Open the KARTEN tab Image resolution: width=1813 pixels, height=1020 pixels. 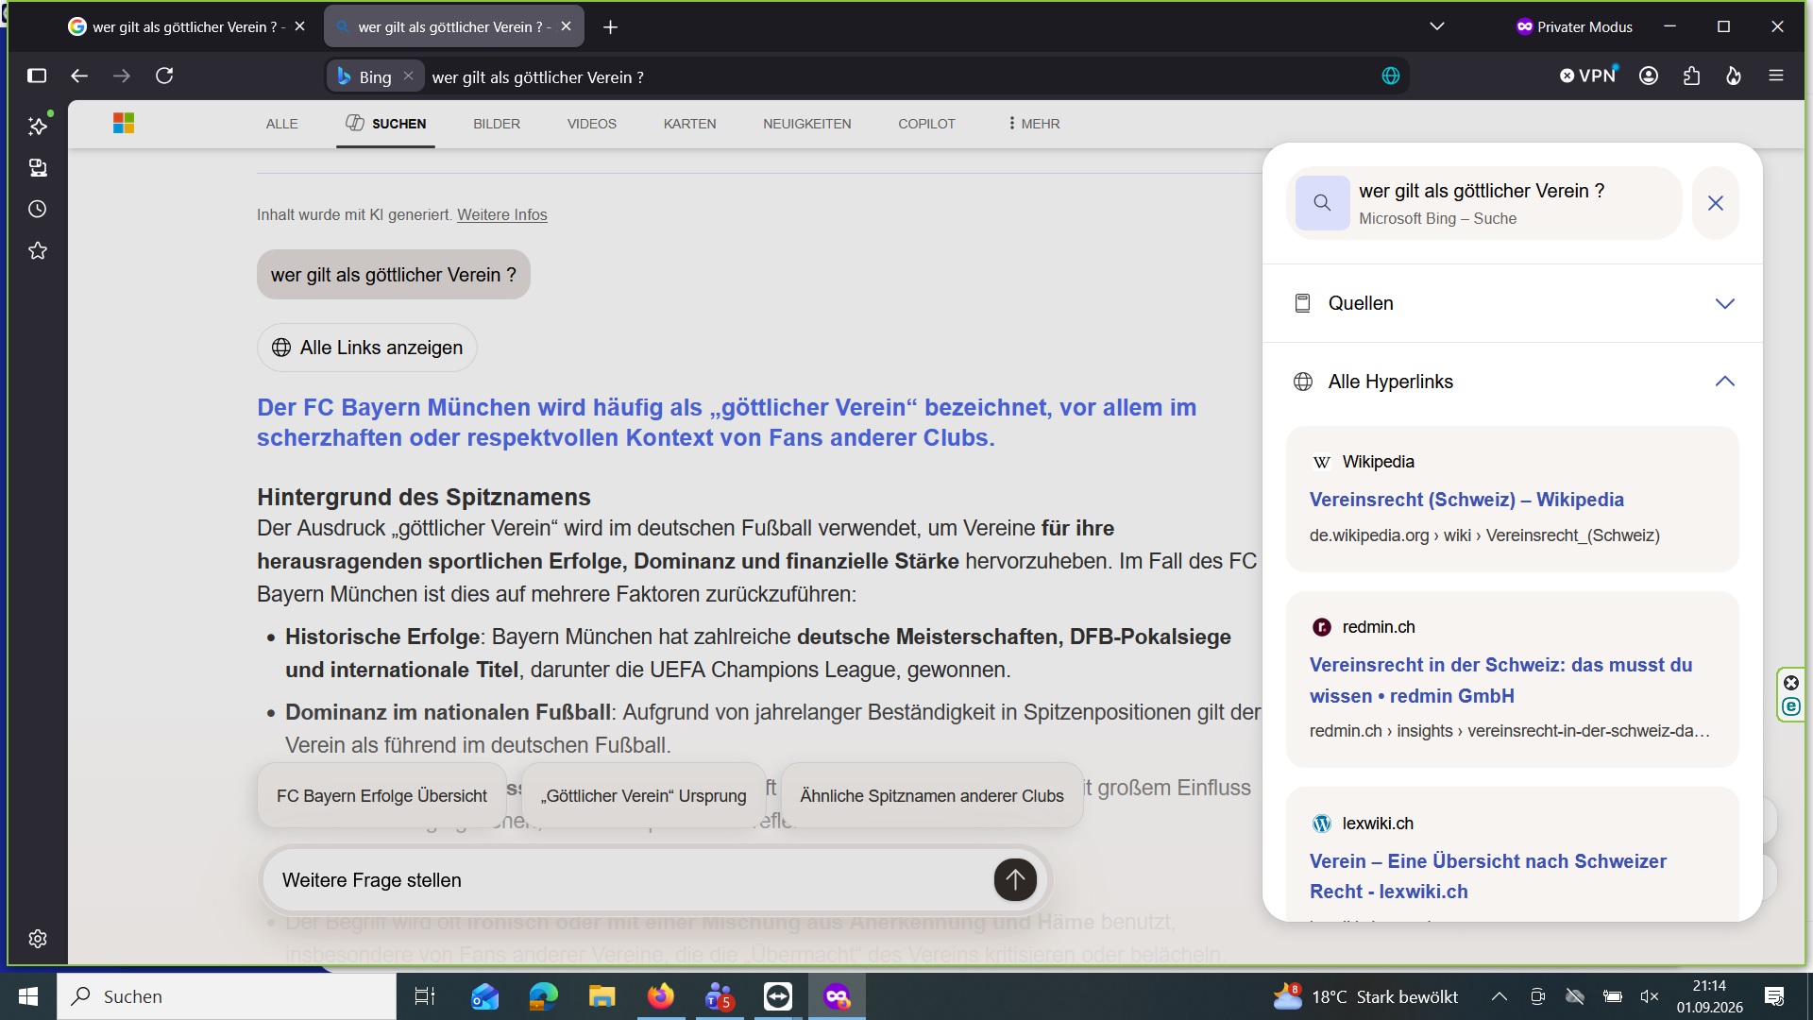689,124
